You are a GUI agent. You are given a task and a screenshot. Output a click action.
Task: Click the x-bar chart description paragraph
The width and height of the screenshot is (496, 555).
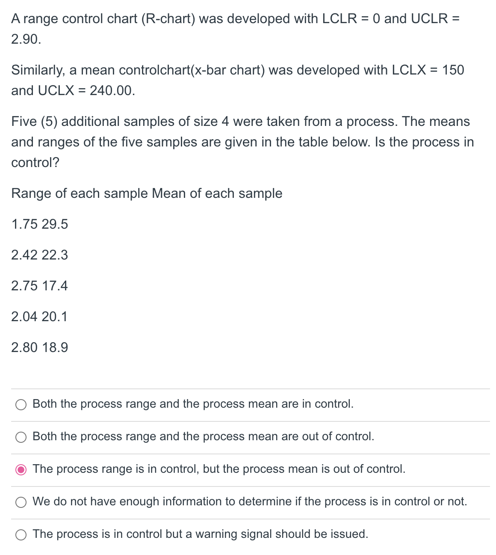(237, 80)
